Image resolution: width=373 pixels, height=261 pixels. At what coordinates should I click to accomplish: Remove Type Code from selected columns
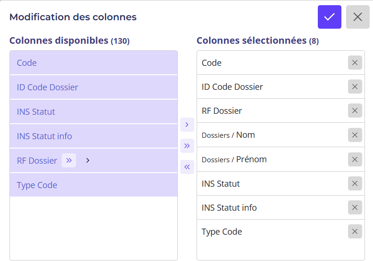click(355, 231)
